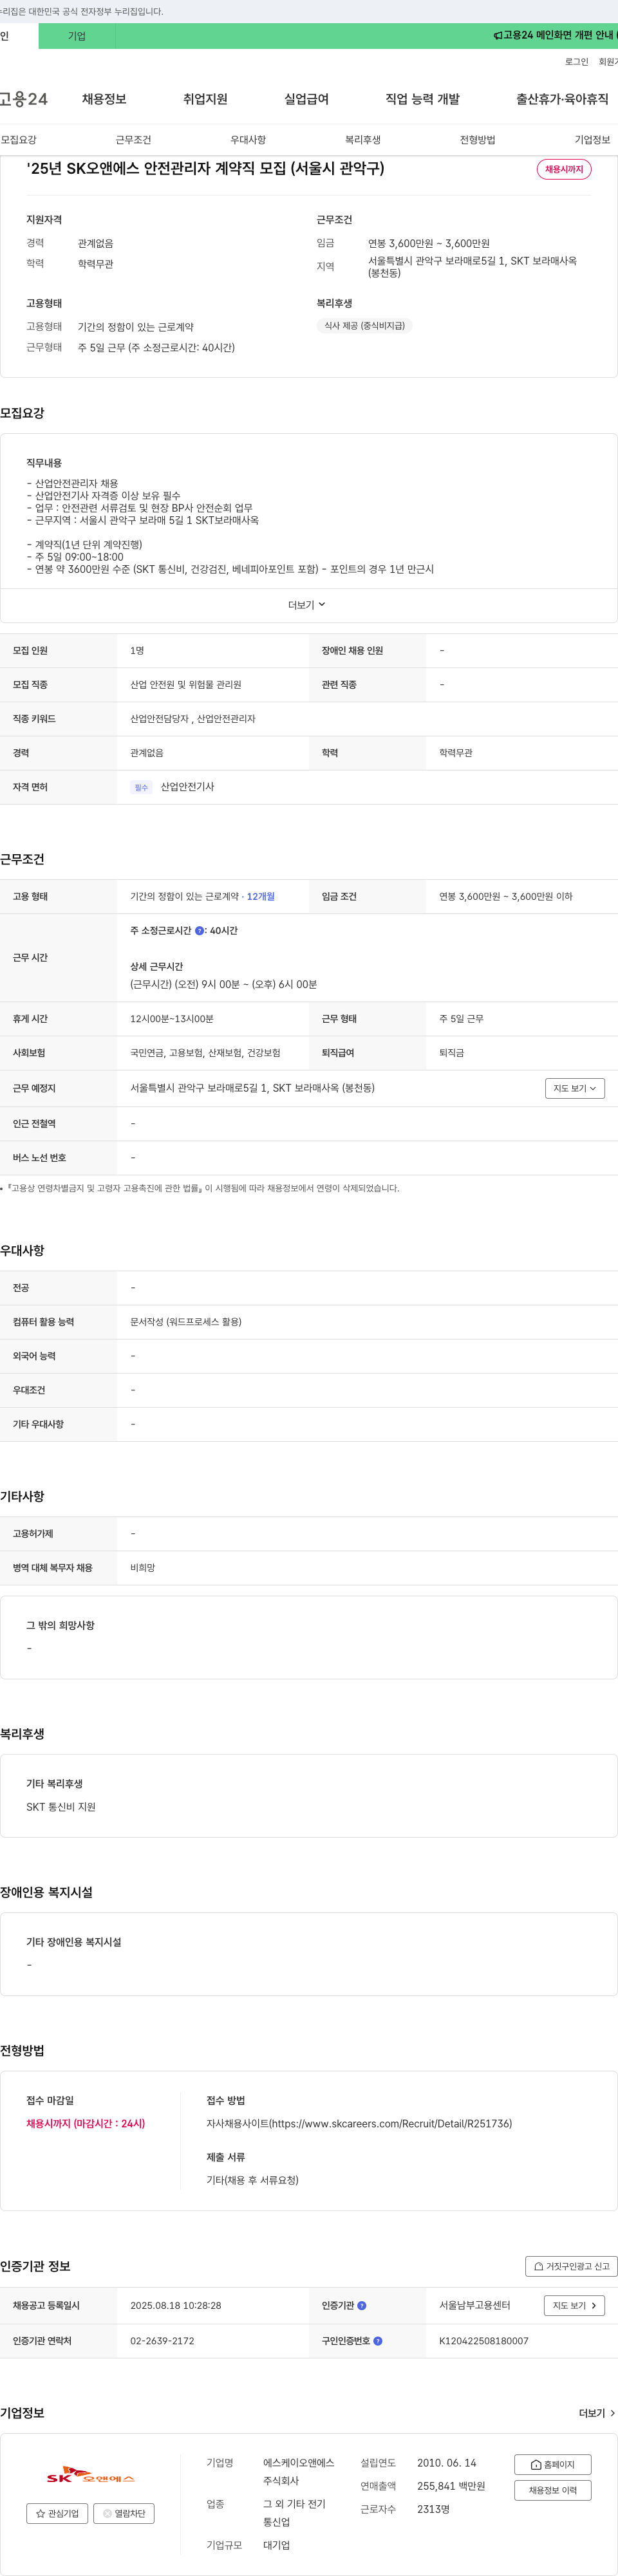Expand 지도 보기 for 근무 예정지
This screenshot has height=2576, width=618.
(x=575, y=1088)
